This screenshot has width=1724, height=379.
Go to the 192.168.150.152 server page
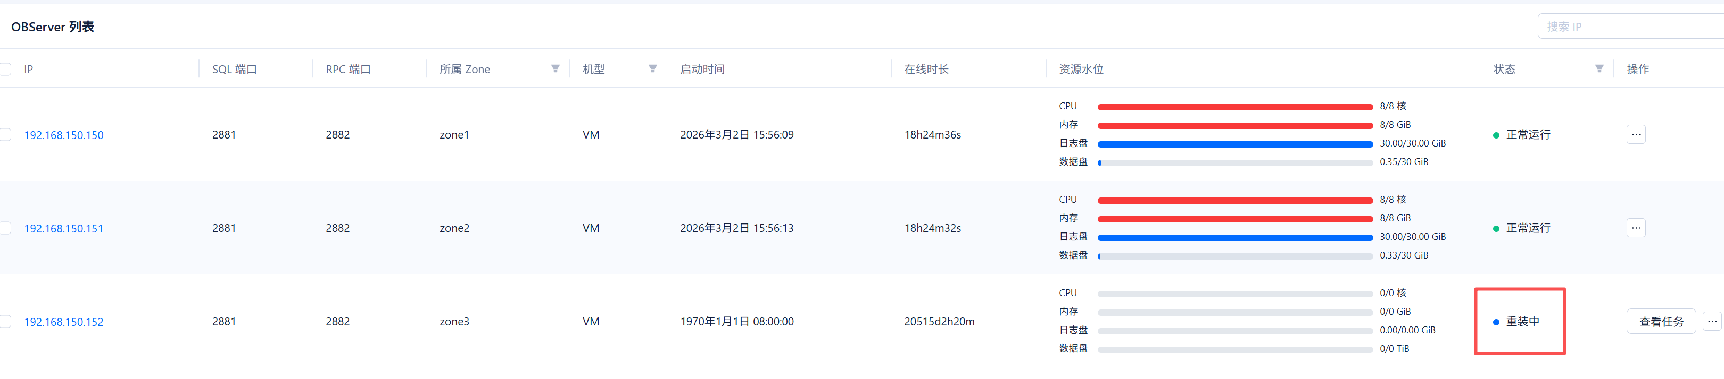coord(63,322)
